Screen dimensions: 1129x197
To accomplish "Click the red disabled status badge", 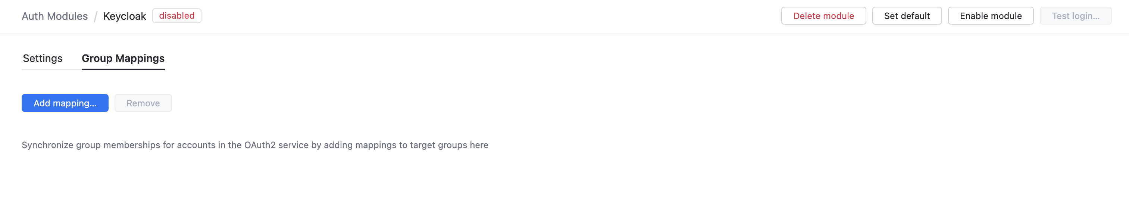I will tap(176, 16).
